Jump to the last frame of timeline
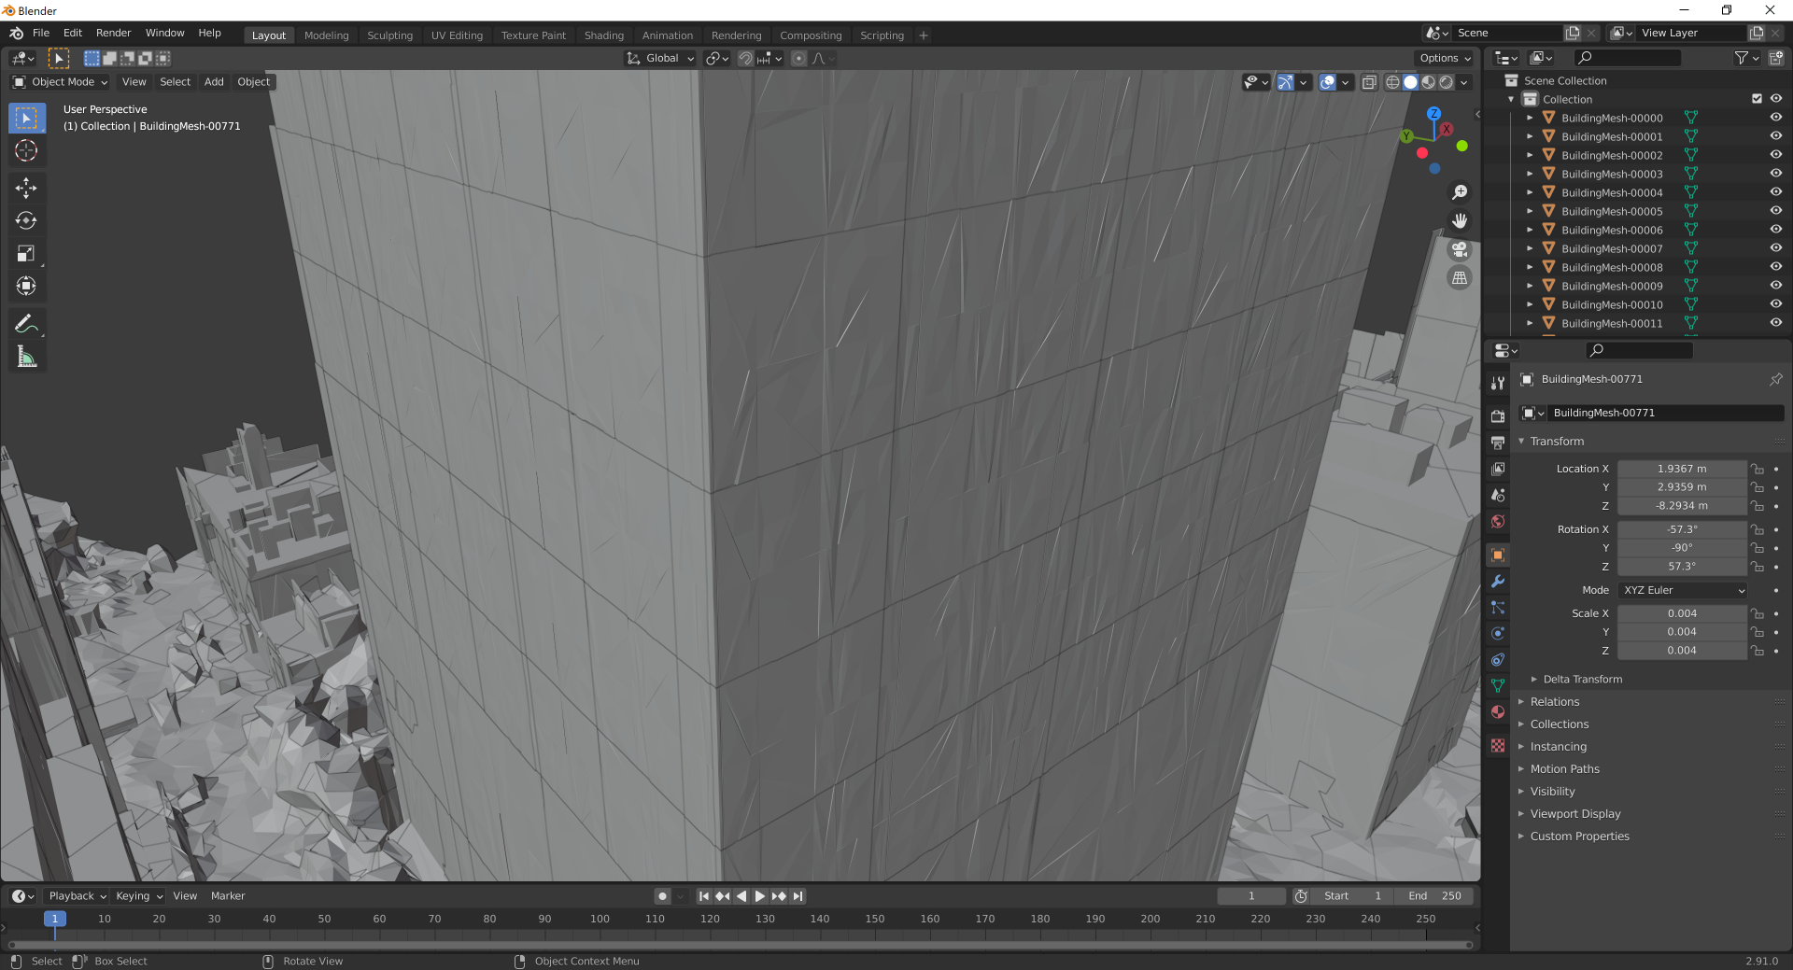The height and width of the screenshot is (970, 1793). (798, 896)
